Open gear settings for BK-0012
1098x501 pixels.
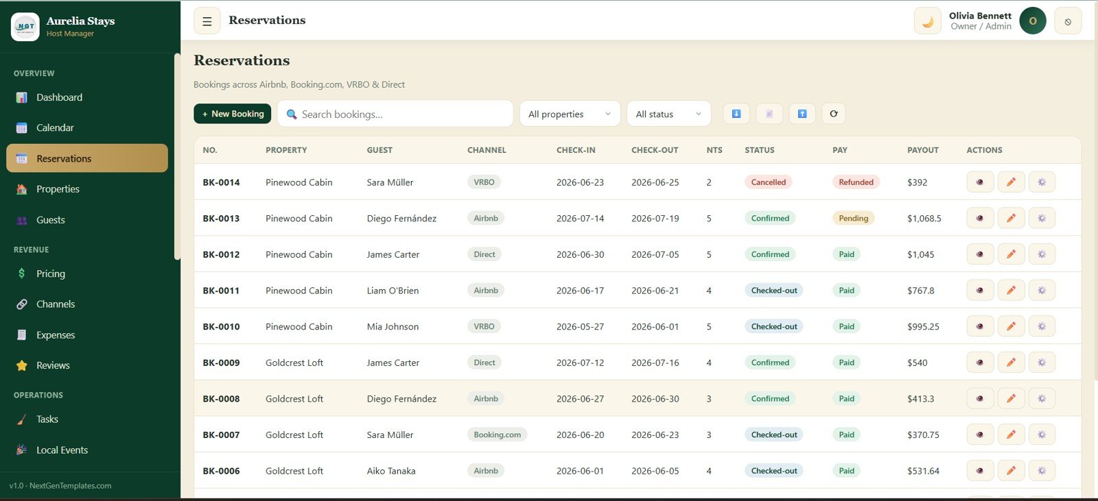point(1042,254)
